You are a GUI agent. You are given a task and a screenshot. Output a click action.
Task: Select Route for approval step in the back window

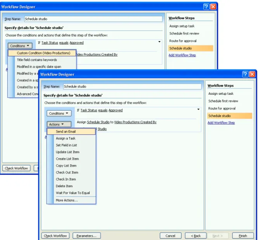point(183,41)
